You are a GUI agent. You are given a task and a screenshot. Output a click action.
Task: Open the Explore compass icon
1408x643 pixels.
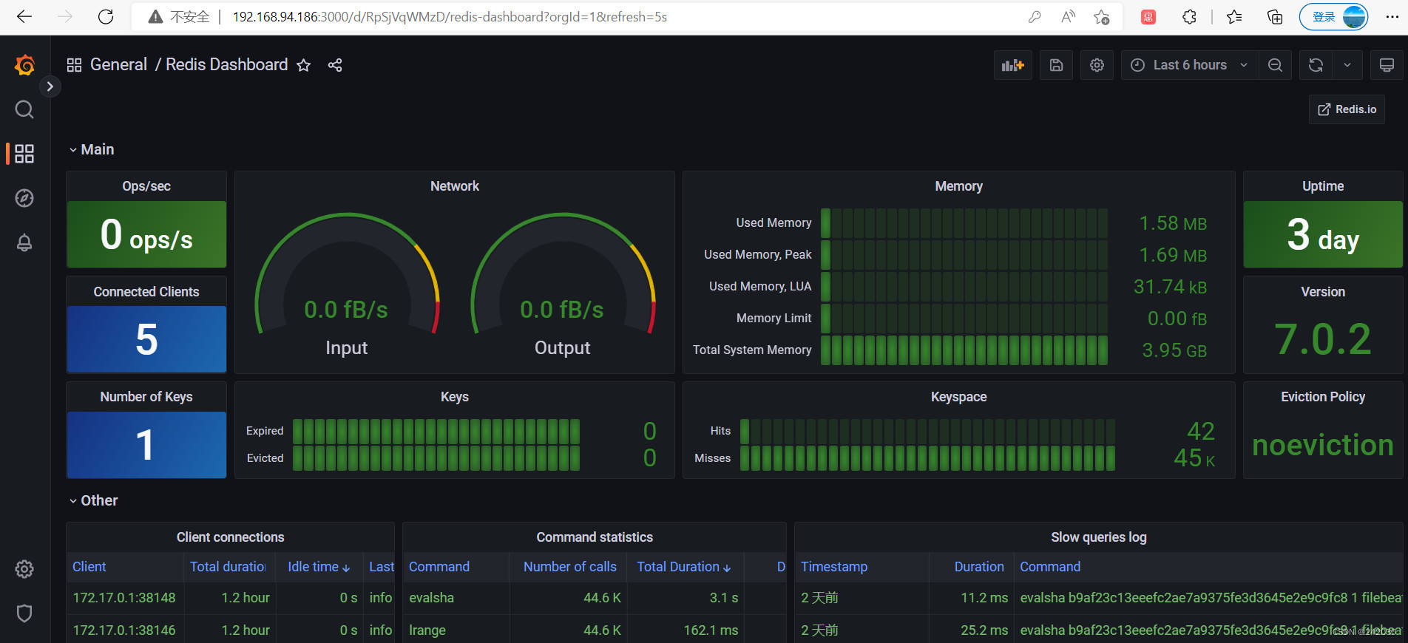pyautogui.click(x=24, y=198)
